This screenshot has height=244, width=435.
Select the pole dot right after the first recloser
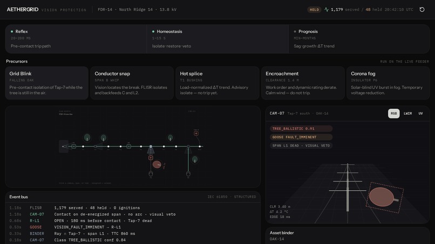[83, 146]
